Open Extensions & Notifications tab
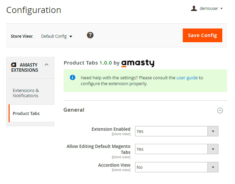 [x=26, y=93]
